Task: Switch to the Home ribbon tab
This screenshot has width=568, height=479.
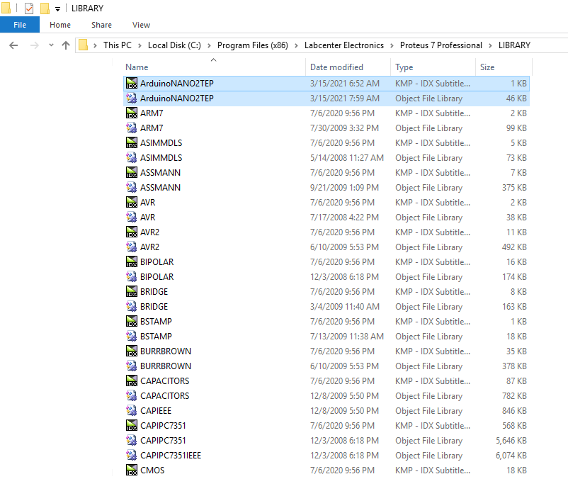Action: (x=60, y=25)
